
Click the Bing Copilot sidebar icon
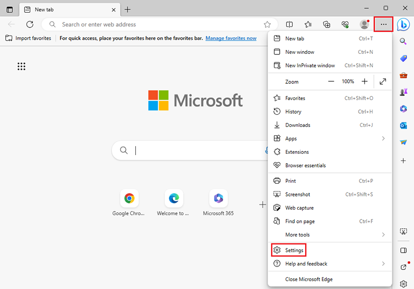coord(403,24)
